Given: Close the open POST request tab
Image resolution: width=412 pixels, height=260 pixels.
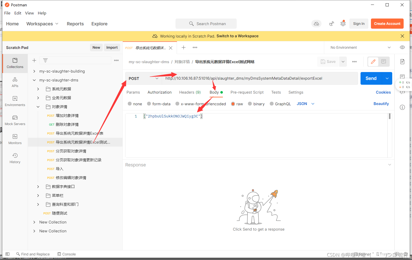Looking at the screenshot, I should [171, 48].
